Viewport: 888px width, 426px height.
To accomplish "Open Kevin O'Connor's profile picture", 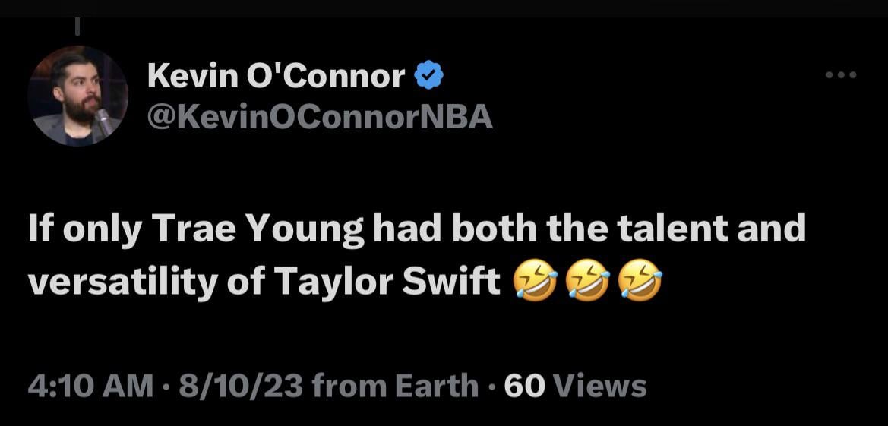I will coord(77,96).
